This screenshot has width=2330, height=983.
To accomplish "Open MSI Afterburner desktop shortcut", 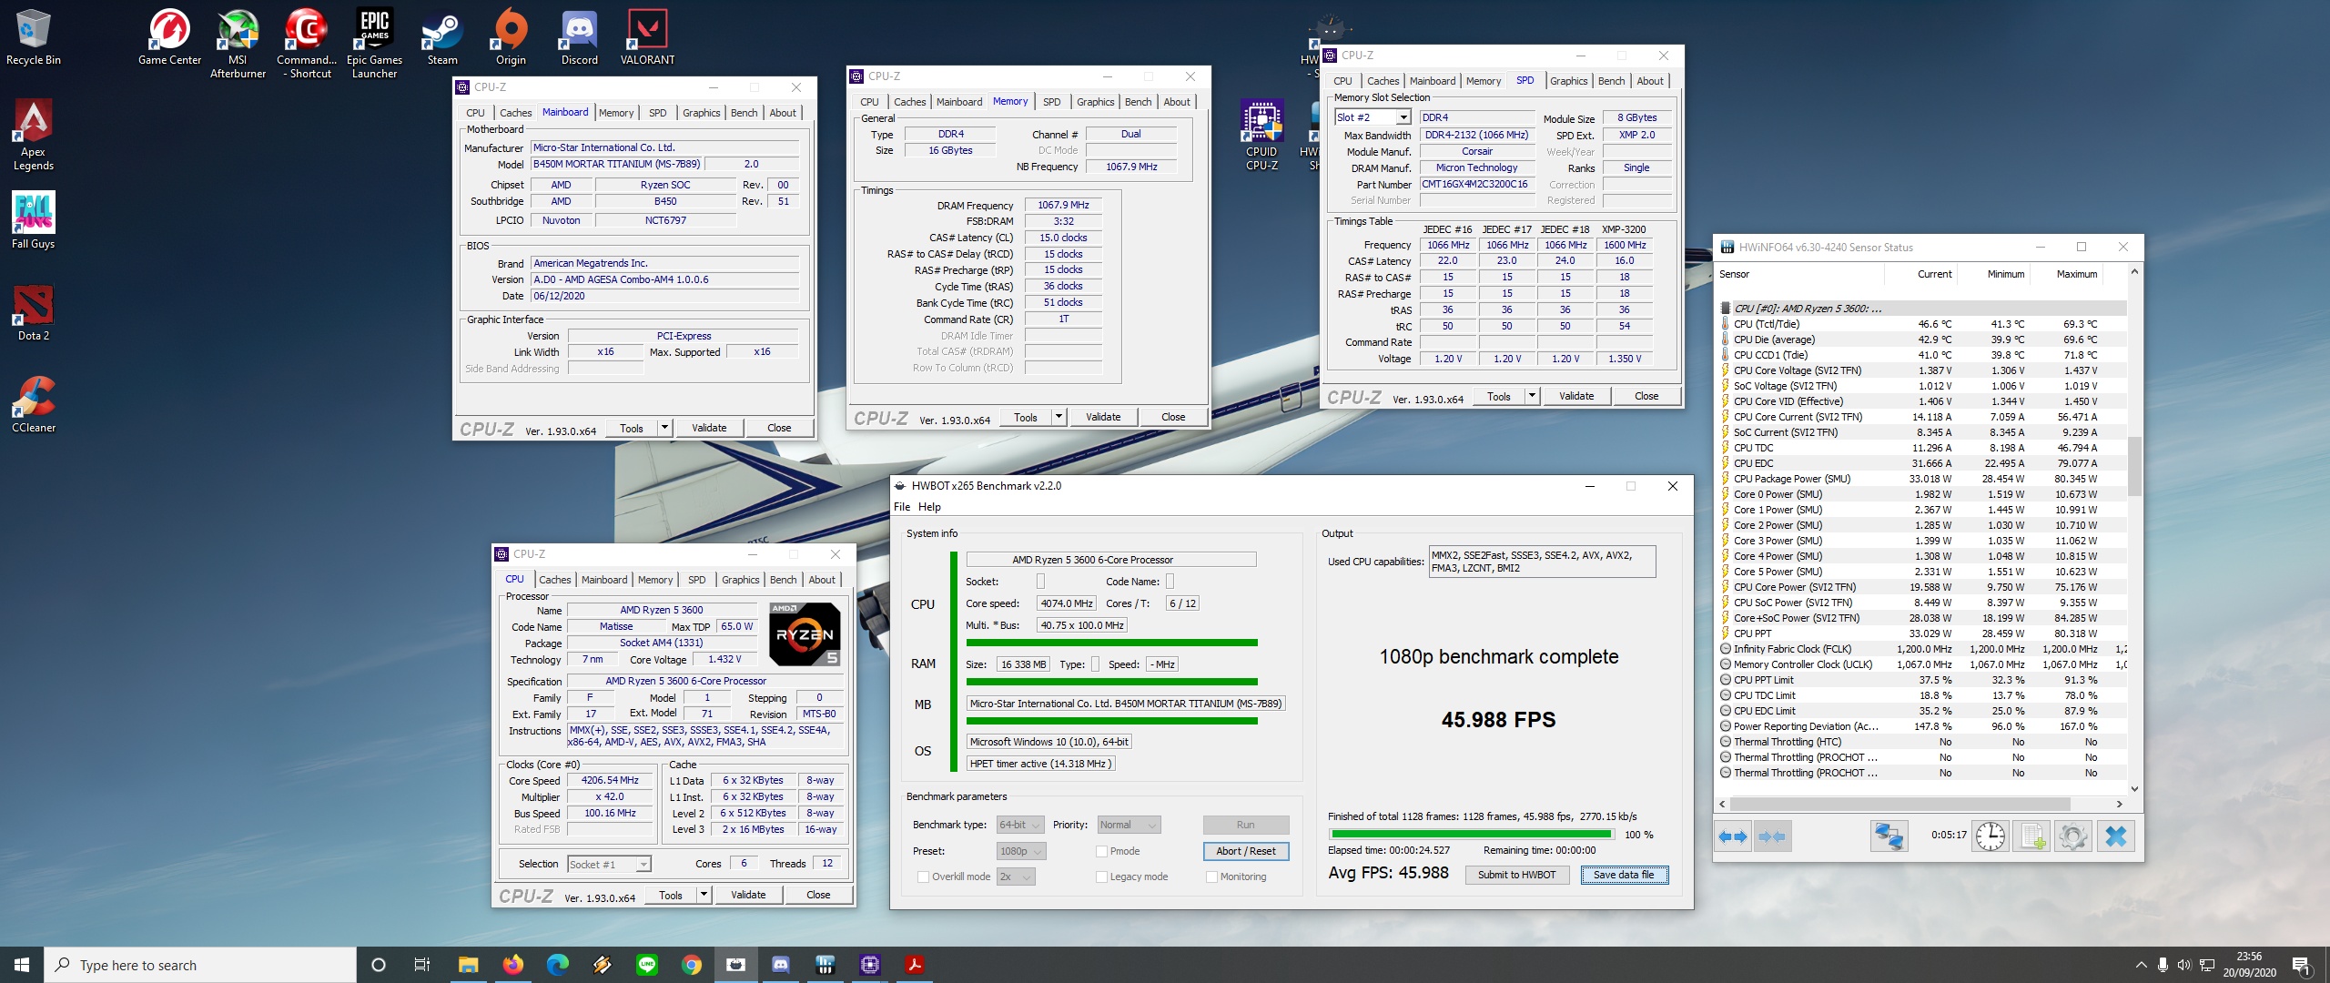I will (x=238, y=44).
